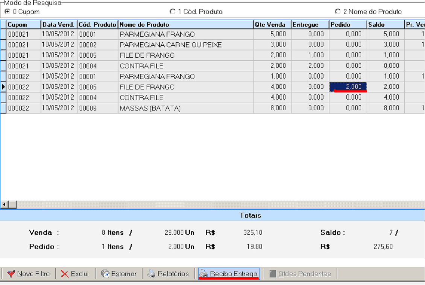Sort by Nome do Produto column header
Viewport: 425px width, 285px height.
[x=185, y=24]
